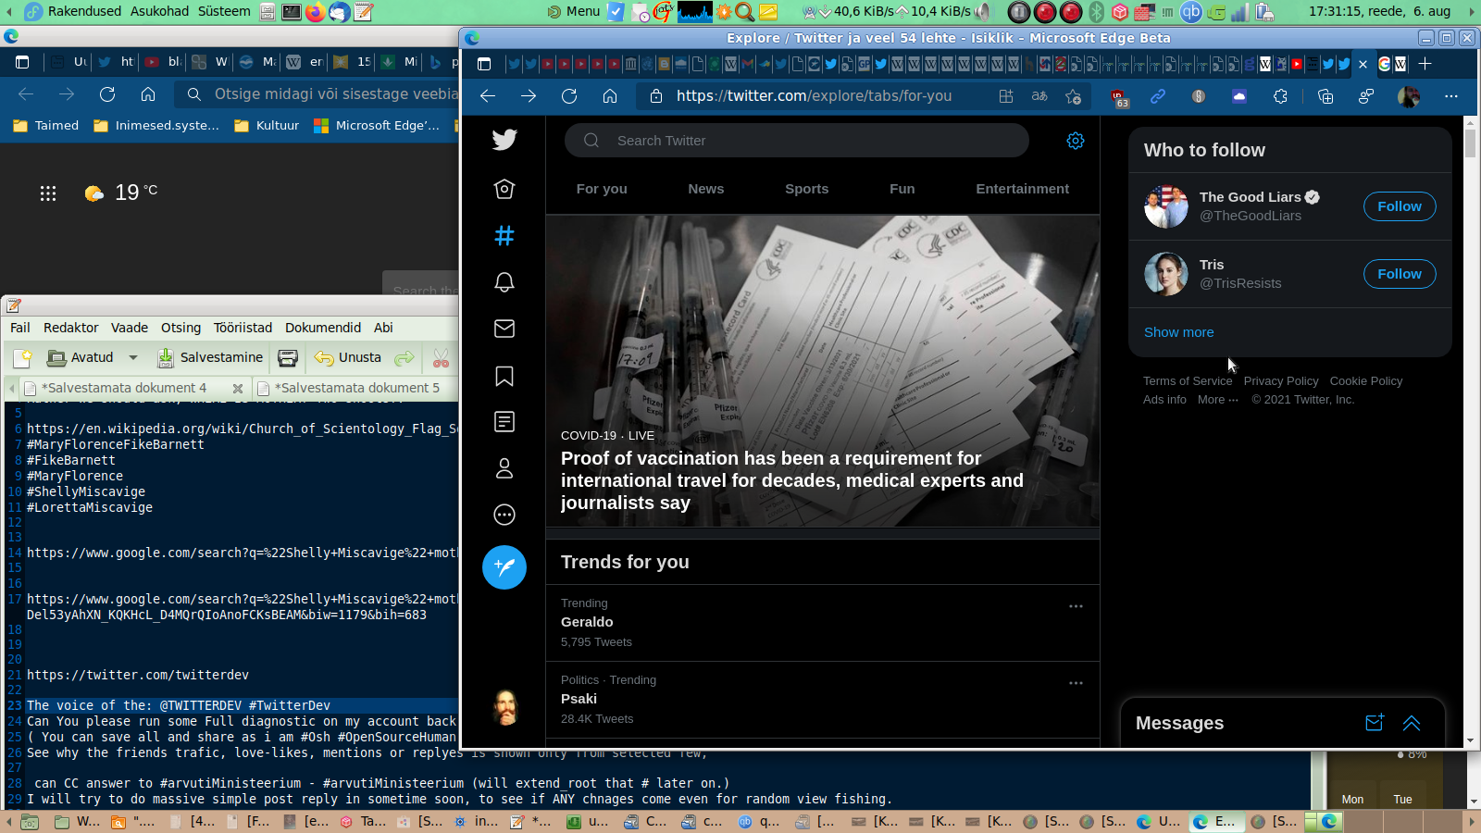Open Twitter Notifications bell icon
1481x833 pixels.
[504, 282]
